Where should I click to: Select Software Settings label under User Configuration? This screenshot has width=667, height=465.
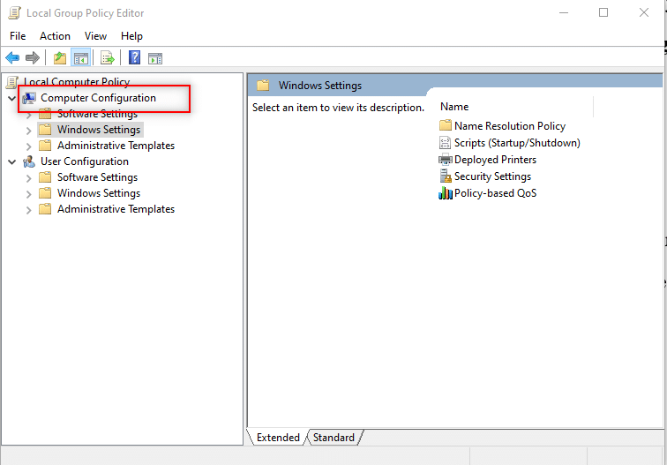point(97,177)
